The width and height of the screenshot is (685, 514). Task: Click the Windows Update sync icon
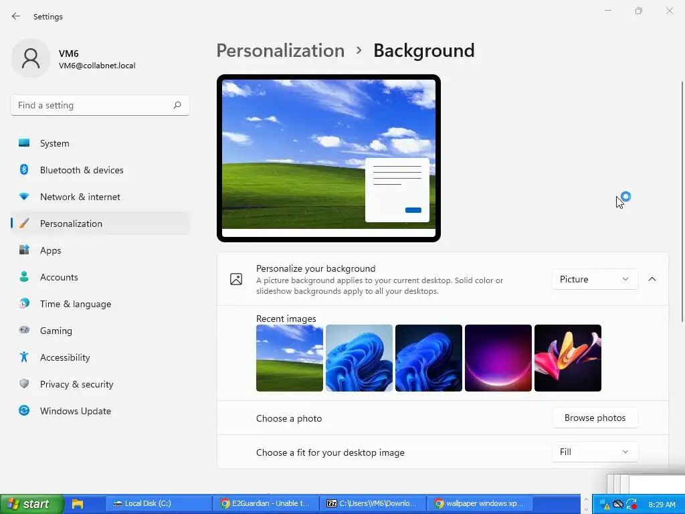coord(24,410)
